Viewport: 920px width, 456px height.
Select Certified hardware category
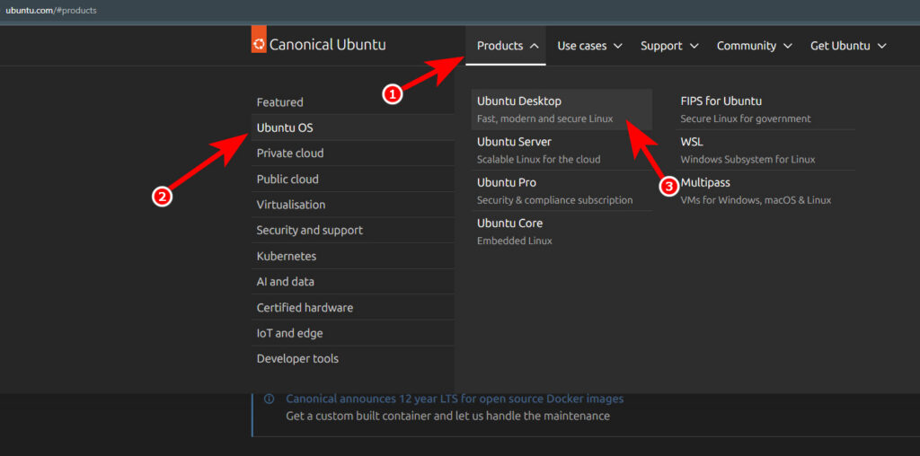(x=352, y=308)
